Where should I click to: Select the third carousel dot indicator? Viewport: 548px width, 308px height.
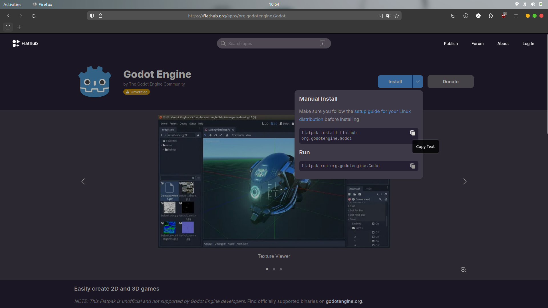pos(281,269)
